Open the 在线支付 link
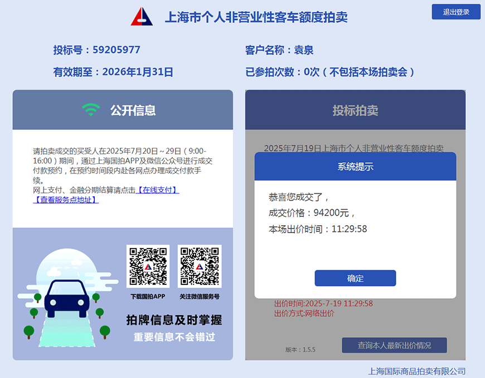The width and height of the screenshot is (485, 378). tap(157, 190)
